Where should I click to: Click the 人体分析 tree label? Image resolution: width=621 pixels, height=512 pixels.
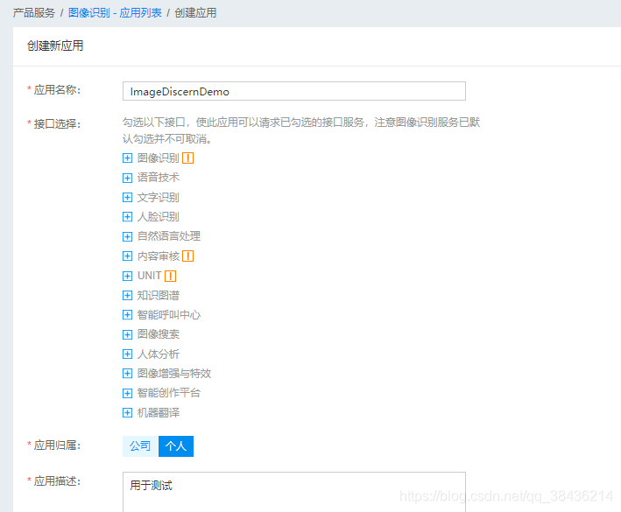point(158,354)
